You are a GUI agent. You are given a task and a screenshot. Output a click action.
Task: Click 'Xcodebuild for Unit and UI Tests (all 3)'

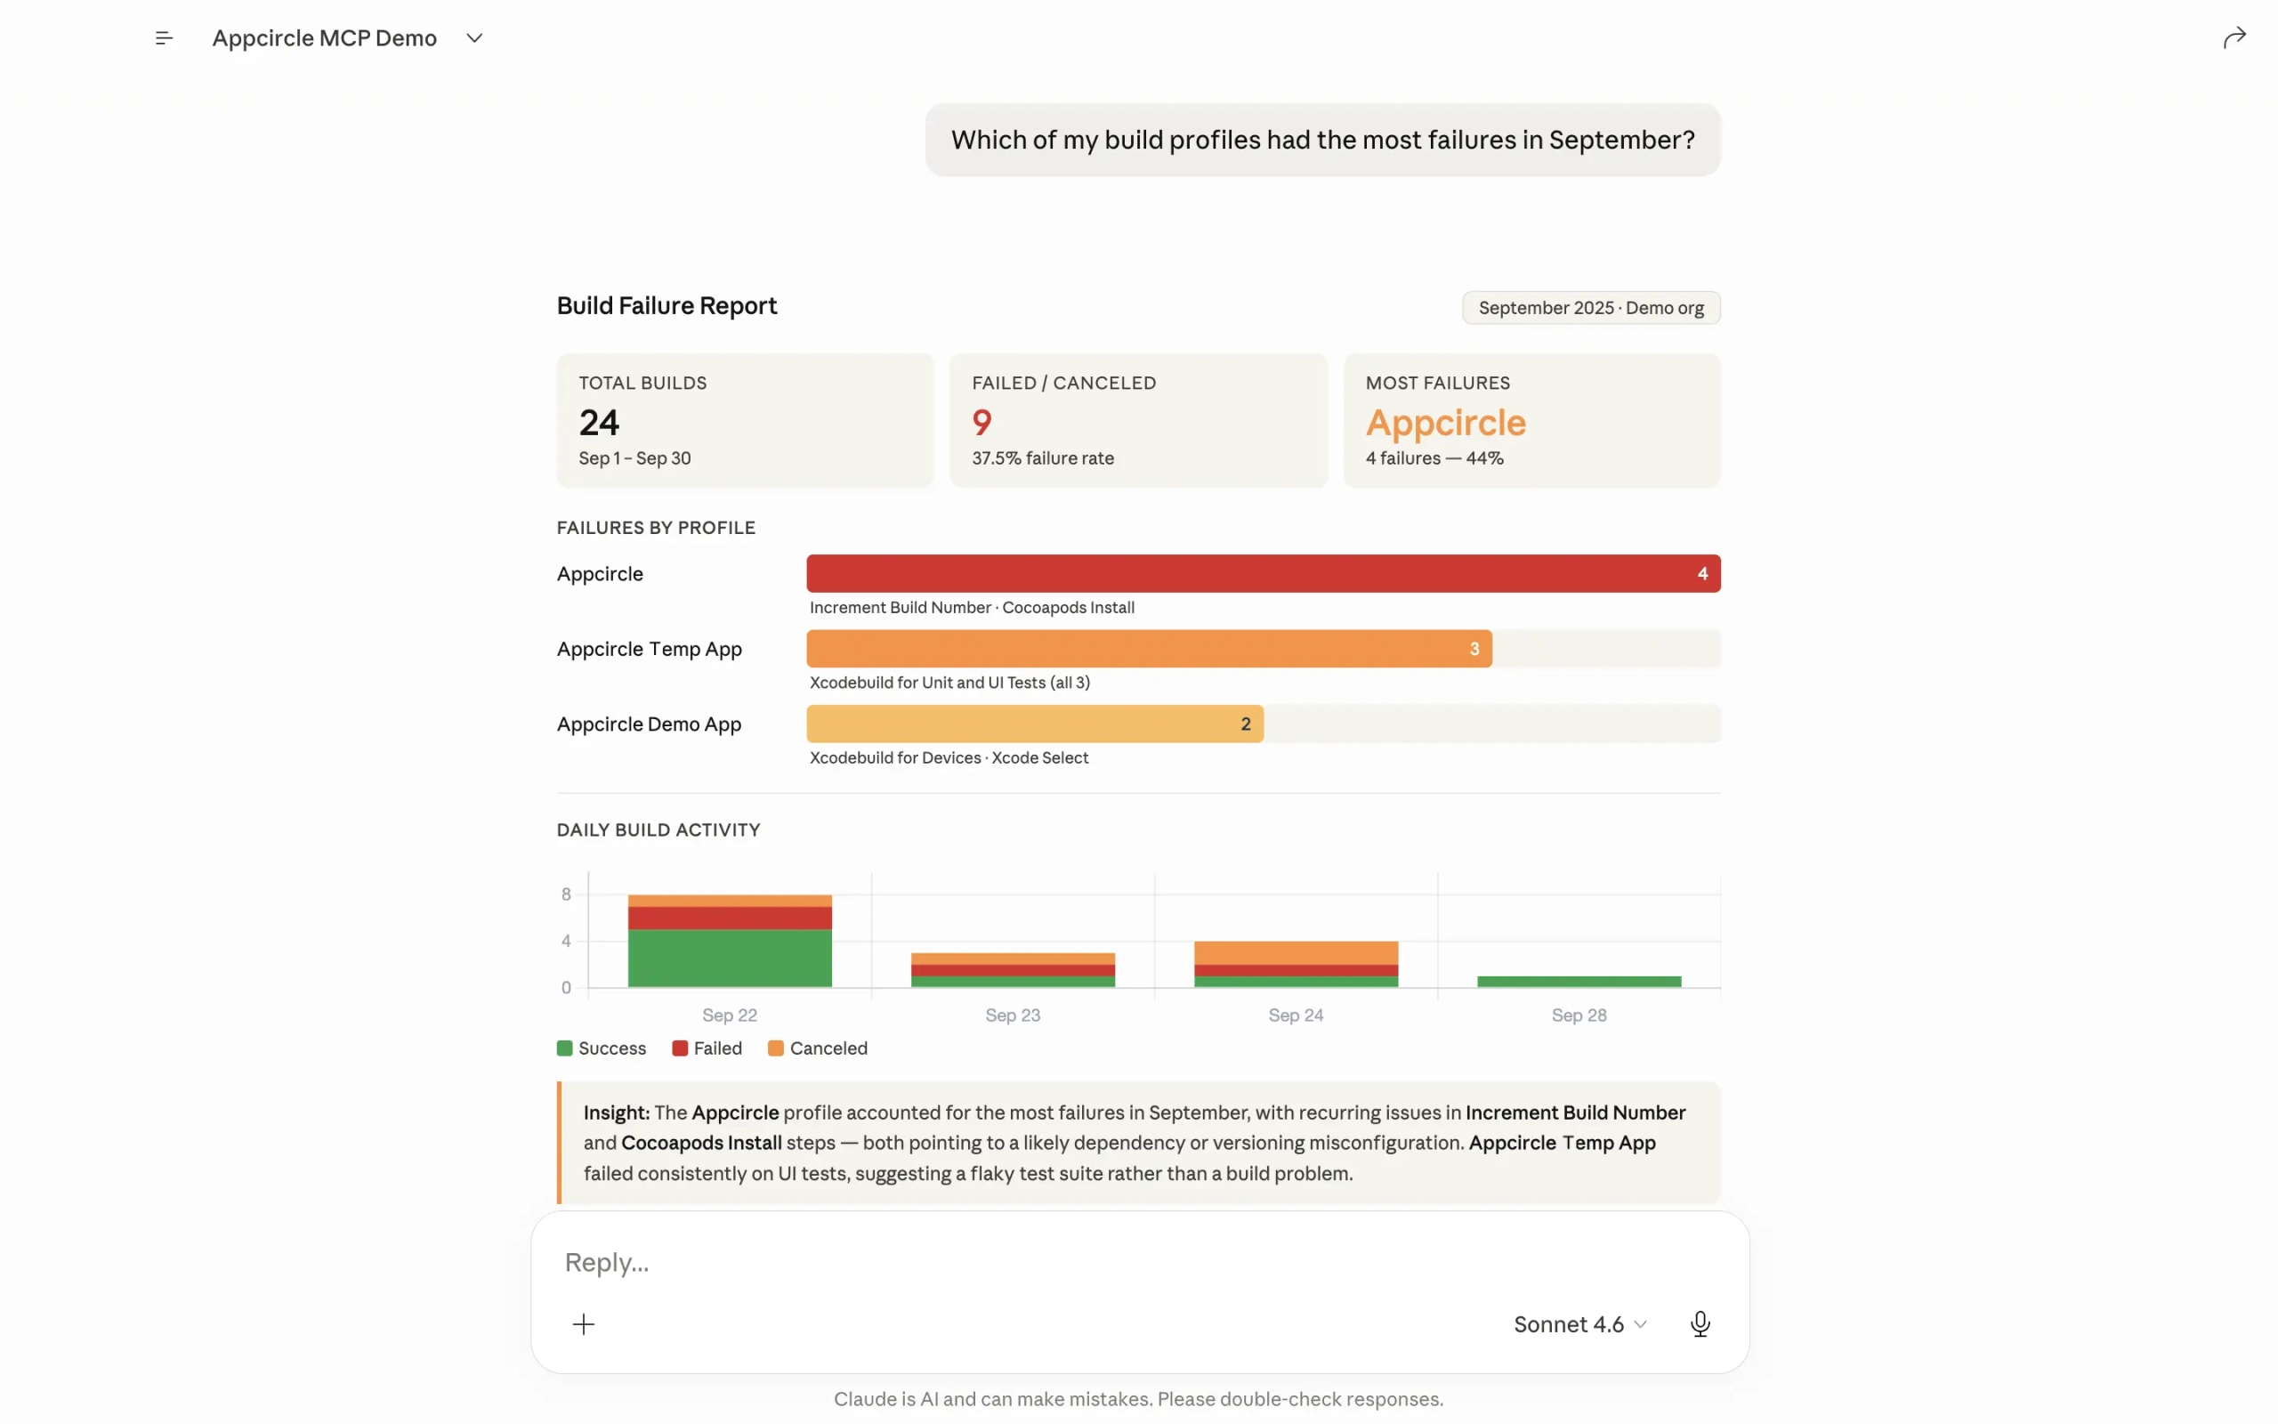click(x=949, y=682)
